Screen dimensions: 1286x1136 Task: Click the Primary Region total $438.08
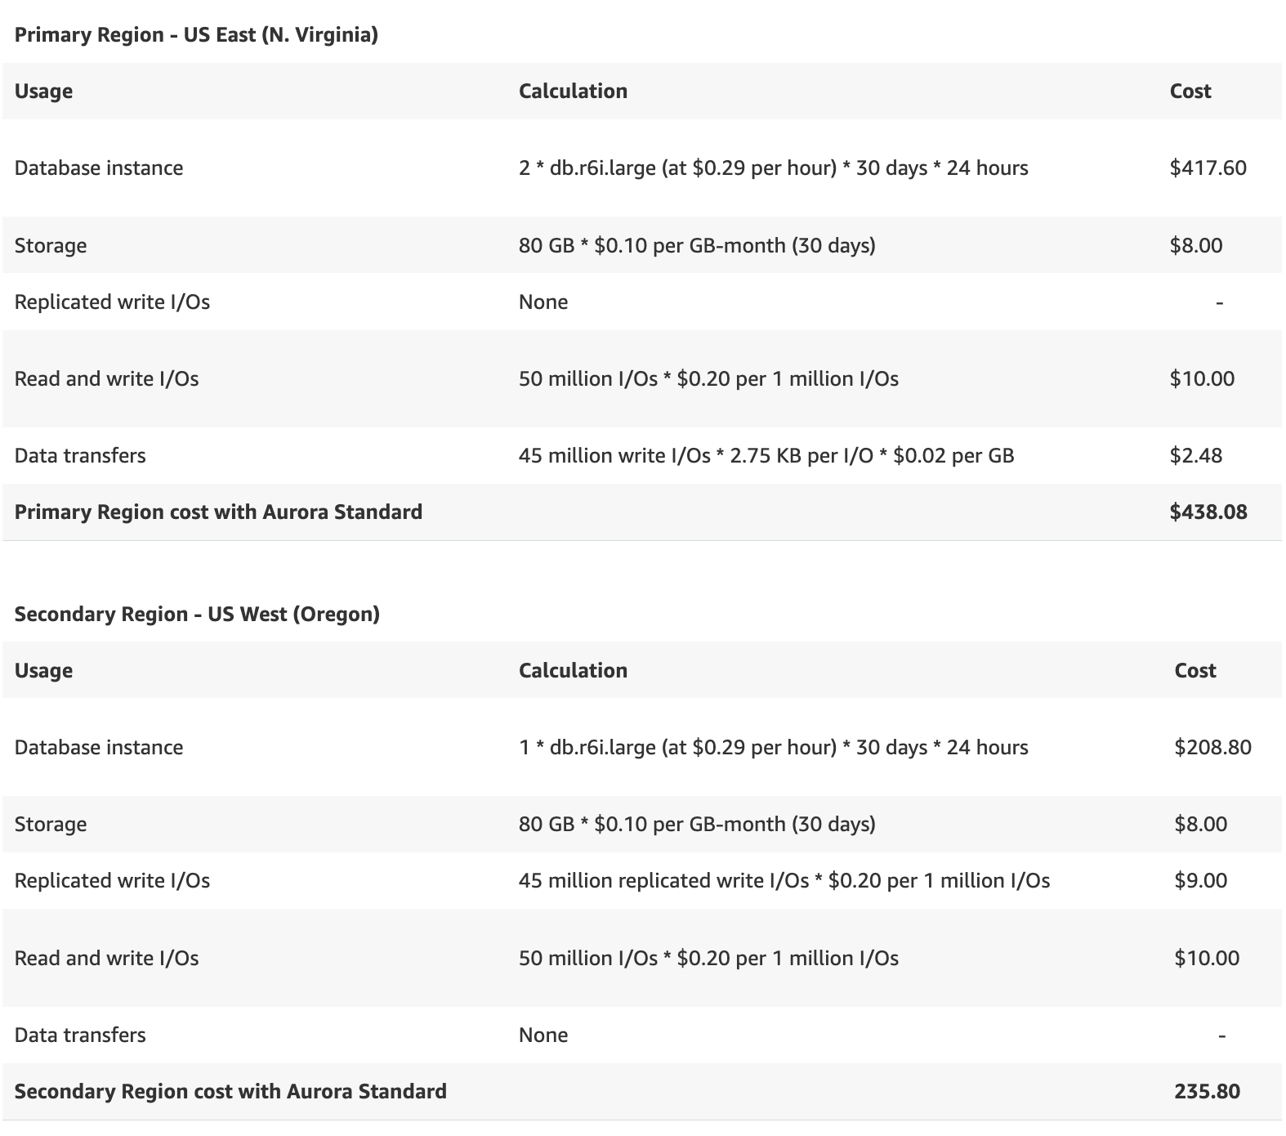coord(1208,512)
